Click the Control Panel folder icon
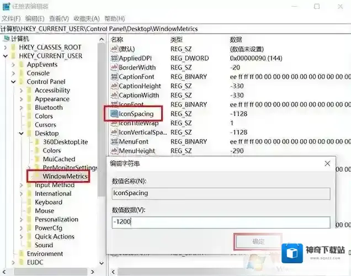351x276 pixels. coord(22,82)
